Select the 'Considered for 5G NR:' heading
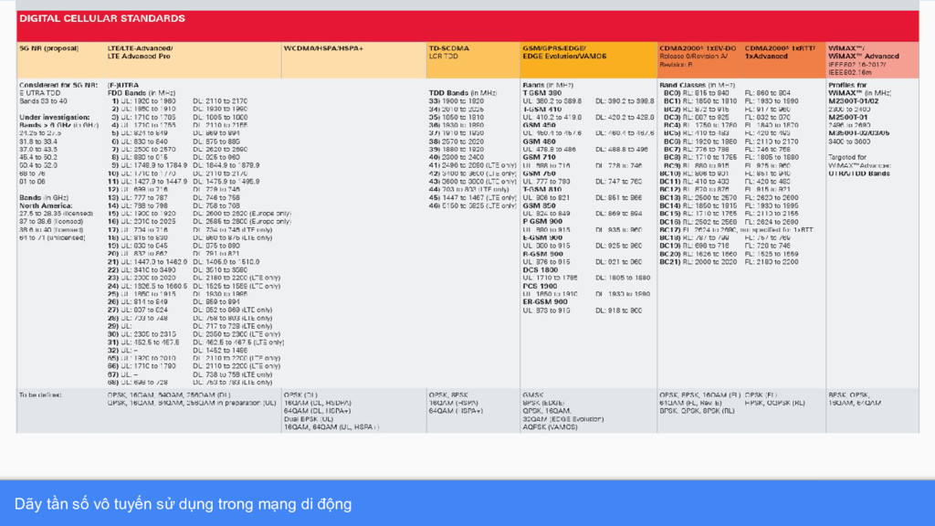The width and height of the screenshot is (935, 526). tap(58, 85)
